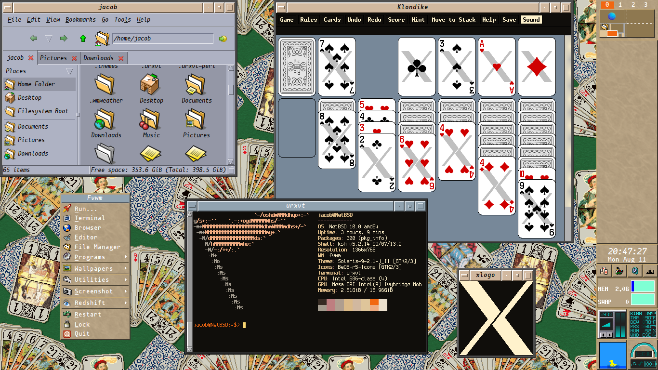Click the volume mixer dock applet
The width and height of the screenshot is (658, 370).
(613, 325)
